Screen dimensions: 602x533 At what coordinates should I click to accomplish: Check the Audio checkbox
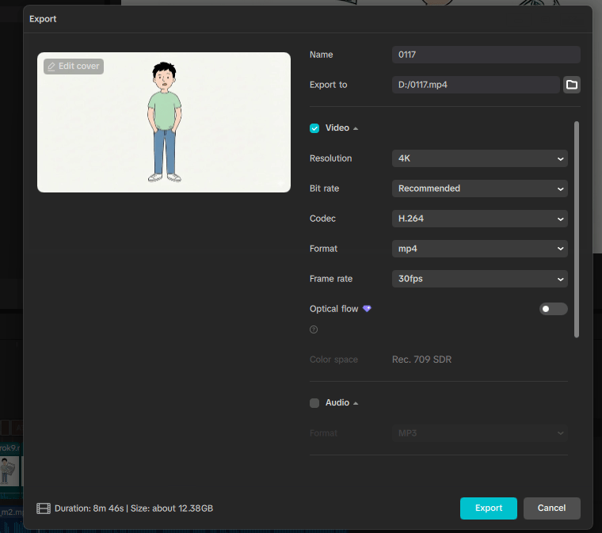tap(314, 403)
